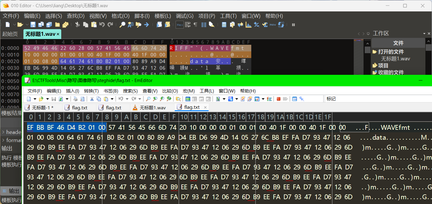This screenshot has height=204, width=432.
Task: Click New document icon in EmEditor toolbar
Action: [29, 99]
